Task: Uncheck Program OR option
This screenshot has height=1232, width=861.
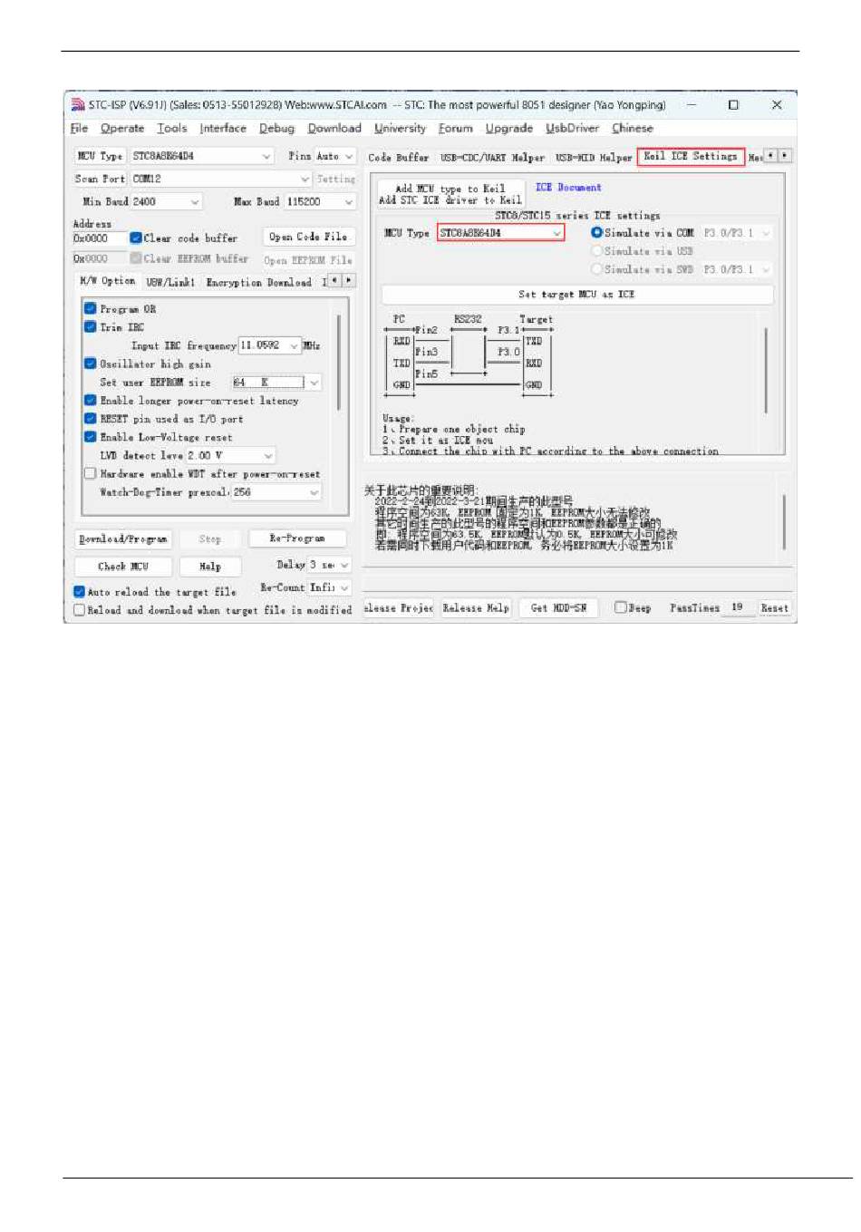Action: pos(91,309)
